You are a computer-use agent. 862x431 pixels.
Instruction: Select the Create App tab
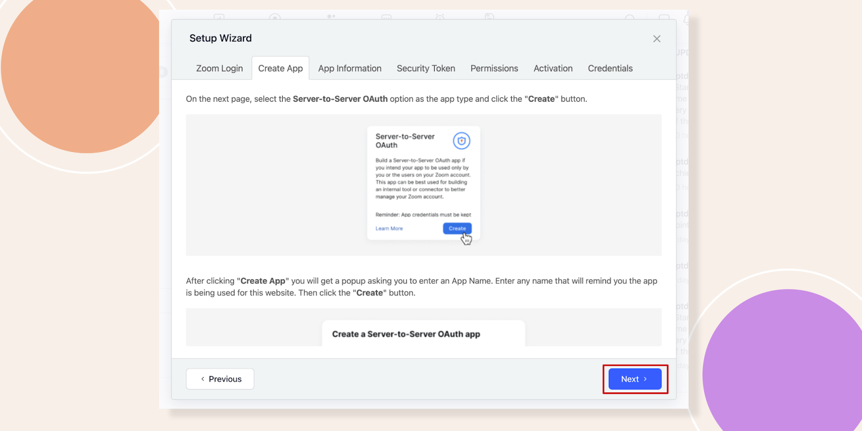coord(280,68)
